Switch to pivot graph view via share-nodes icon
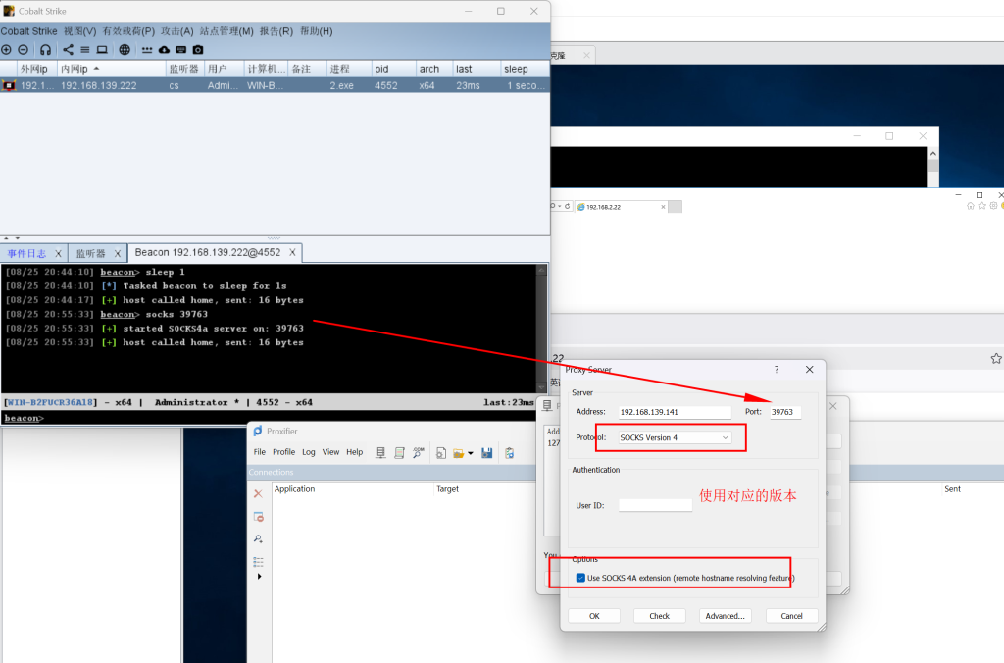 tap(68, 49)
